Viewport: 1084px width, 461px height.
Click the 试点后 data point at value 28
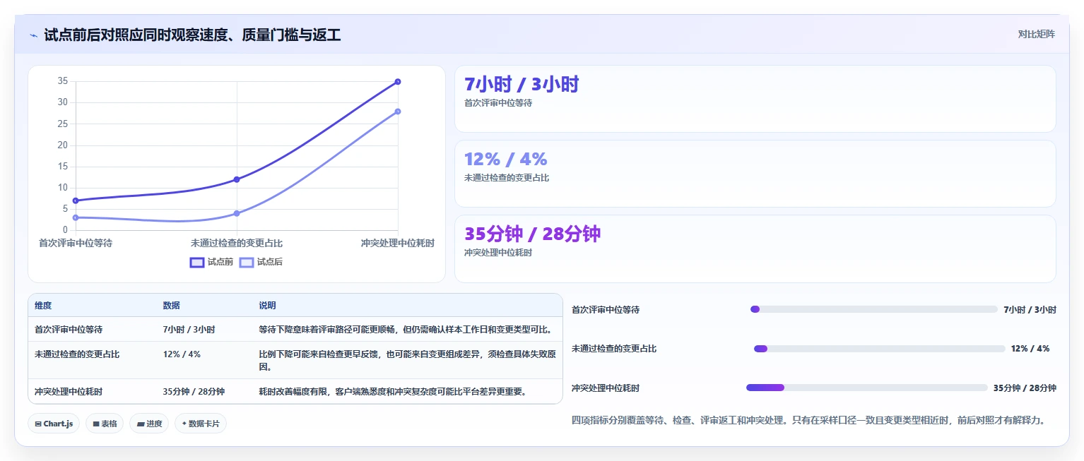point(398,112)
